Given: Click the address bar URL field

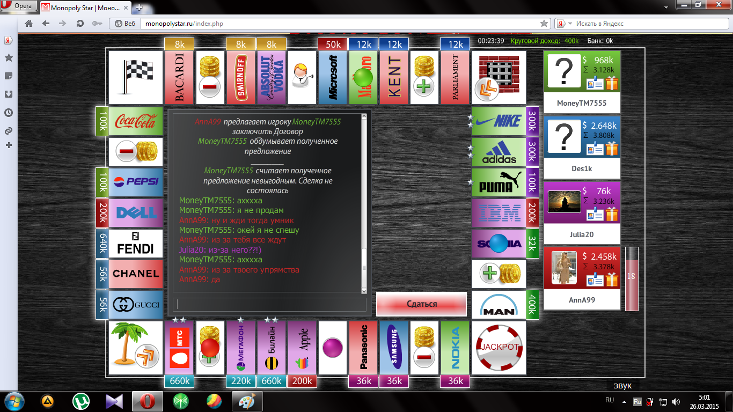Looking at the screenshot, I should (x=340, y=24).
